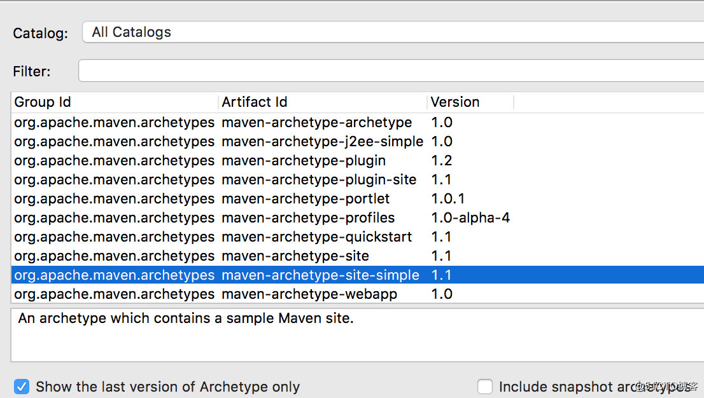This screenshot has width=704, height=398.
Task: Open the Catalog dropdown showing All Catalogs
Action: [393, 32]
